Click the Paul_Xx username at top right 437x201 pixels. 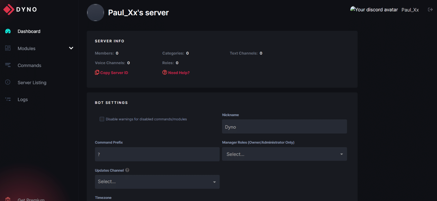[x=410, y=10]
